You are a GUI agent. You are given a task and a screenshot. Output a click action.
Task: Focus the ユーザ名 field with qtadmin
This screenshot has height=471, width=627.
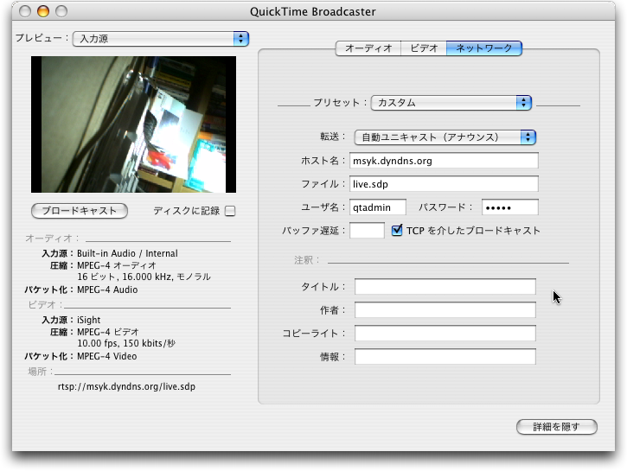pyautogui.click(x=377, y=207)
